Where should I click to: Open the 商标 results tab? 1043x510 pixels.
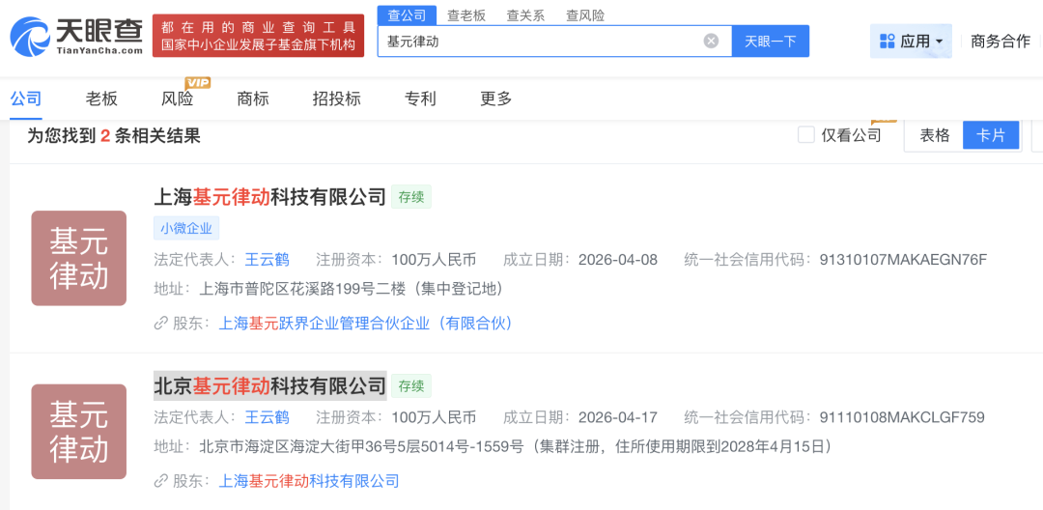pos(253,99)
